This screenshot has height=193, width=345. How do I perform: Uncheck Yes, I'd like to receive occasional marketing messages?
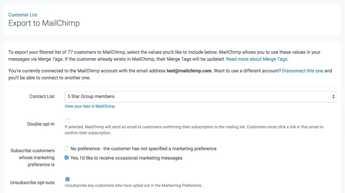[67, 158]
